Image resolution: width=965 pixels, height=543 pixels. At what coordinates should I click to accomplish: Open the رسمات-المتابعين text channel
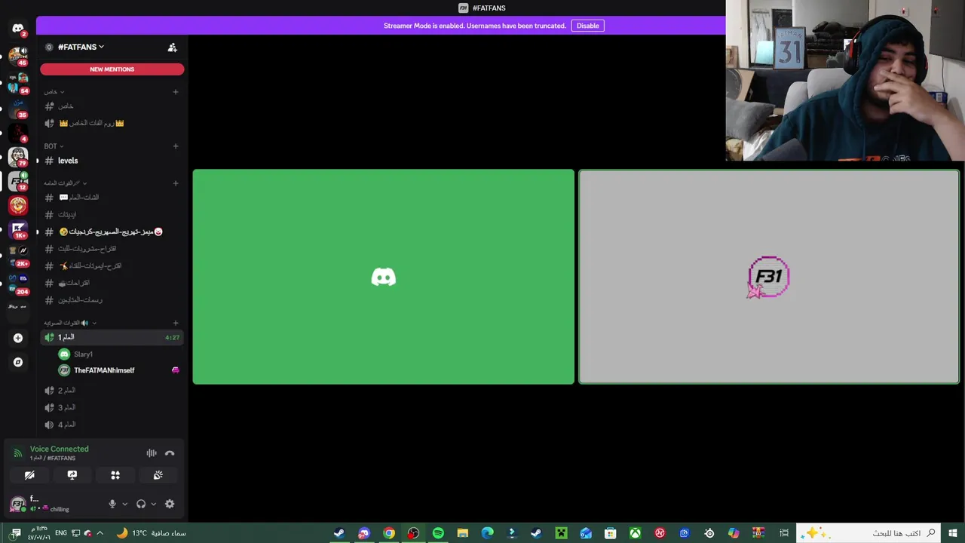click(112, 300)
